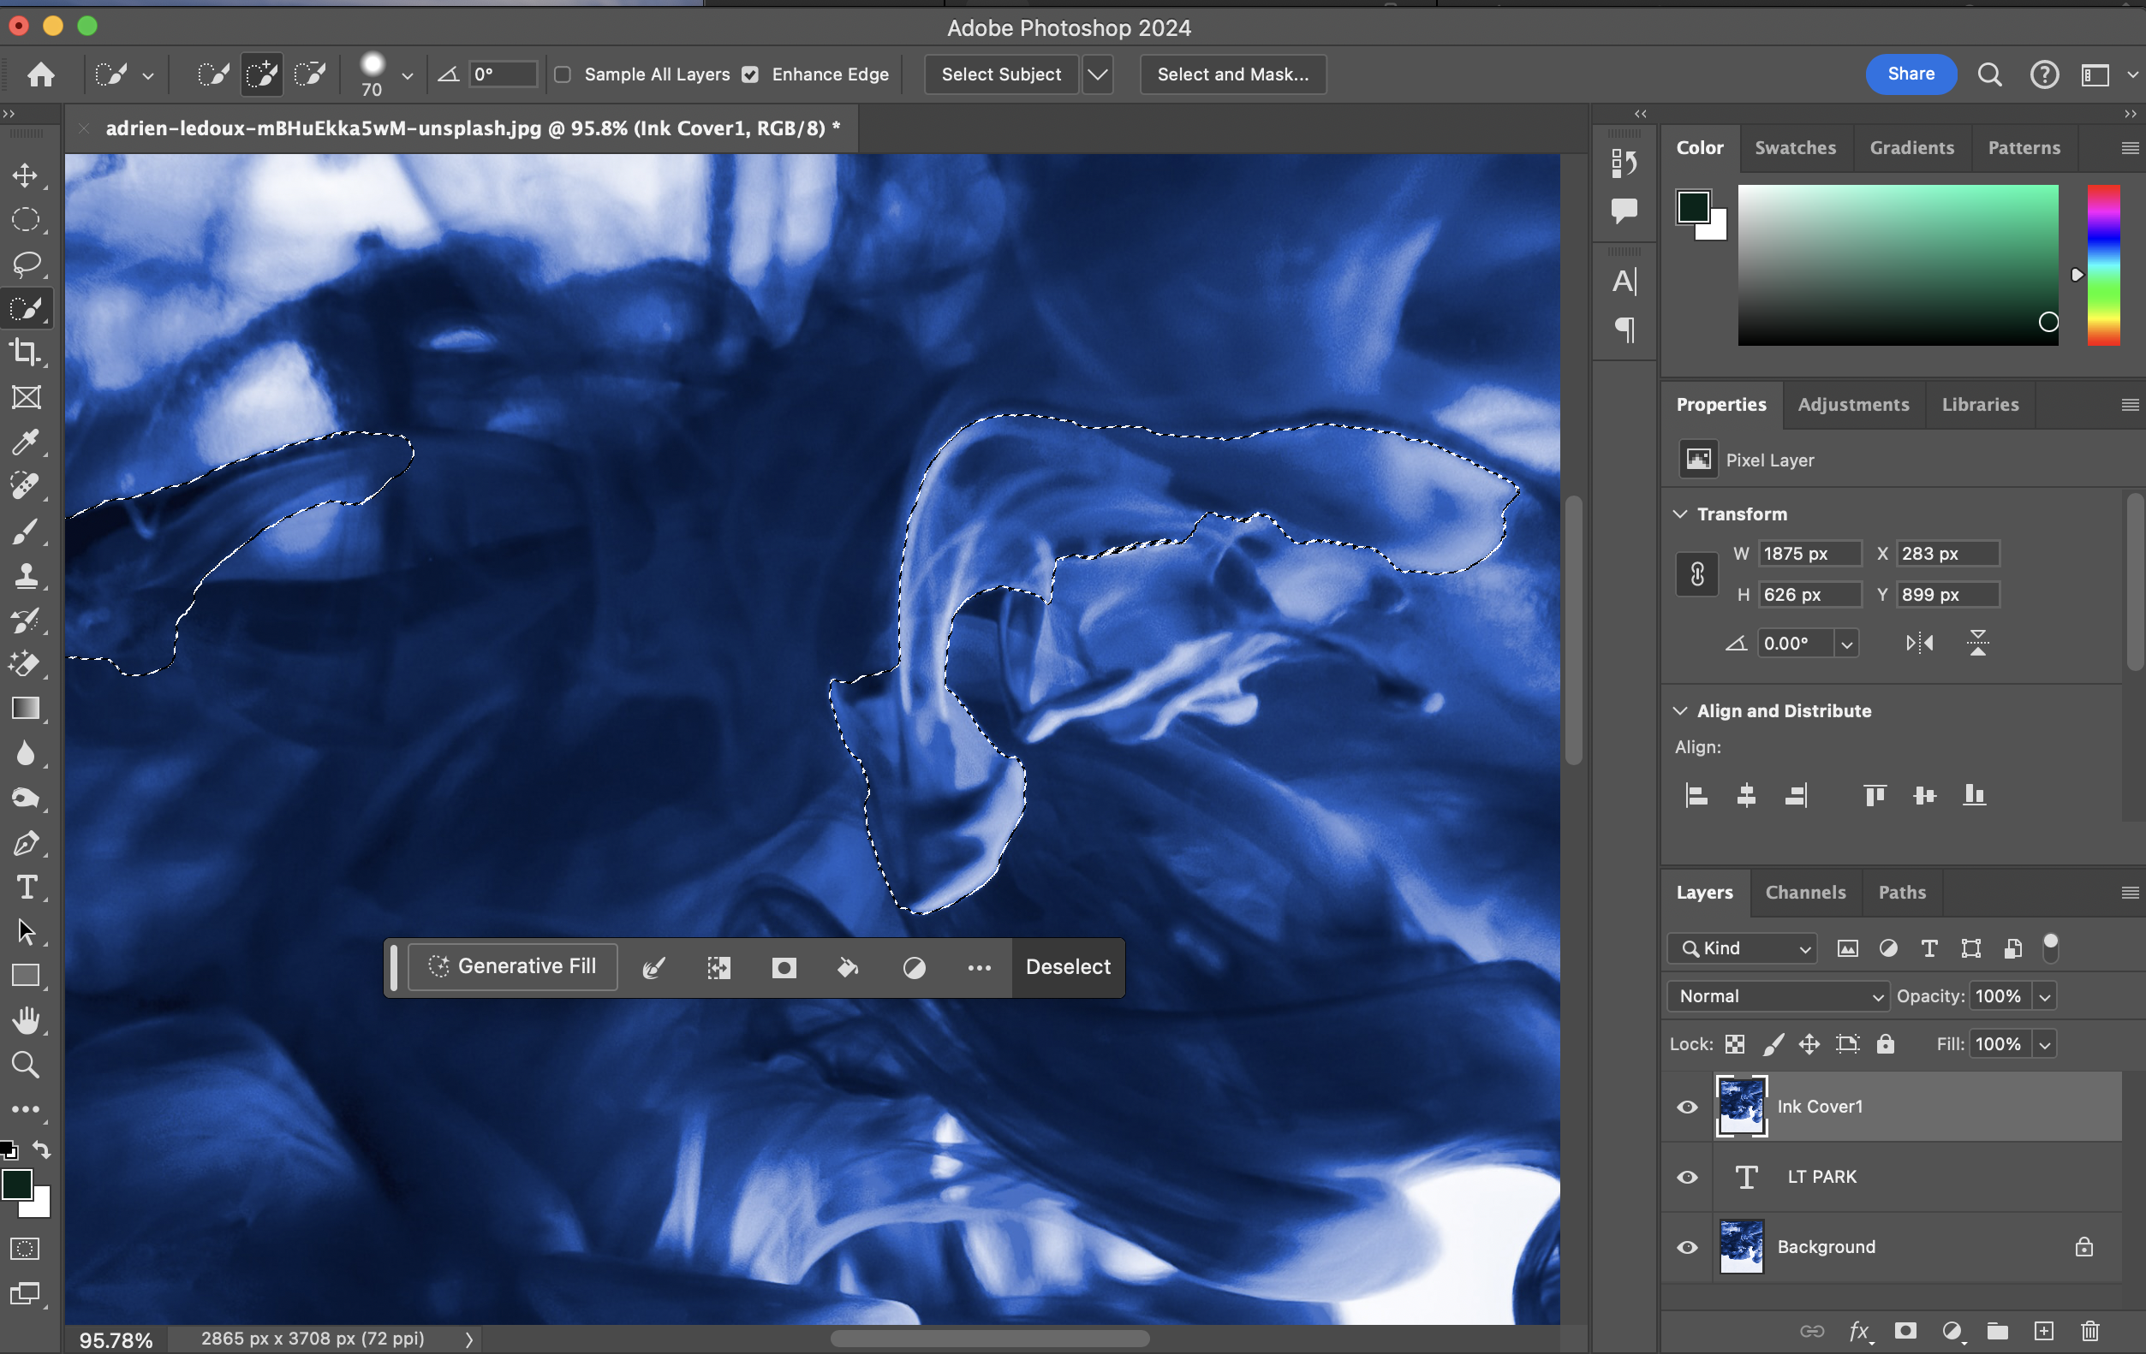Open the layer Kind filter dropdown
The width and height of the screenshot is (2146, 1354).
[1742, 948]
